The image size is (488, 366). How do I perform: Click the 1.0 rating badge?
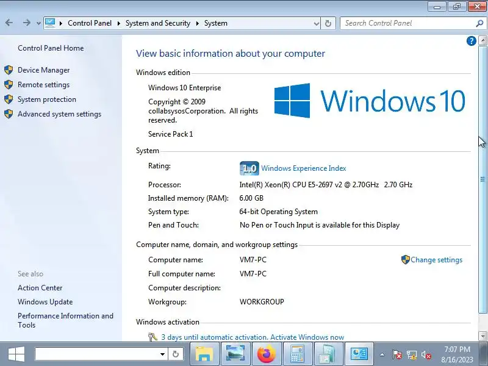point(249,168)
